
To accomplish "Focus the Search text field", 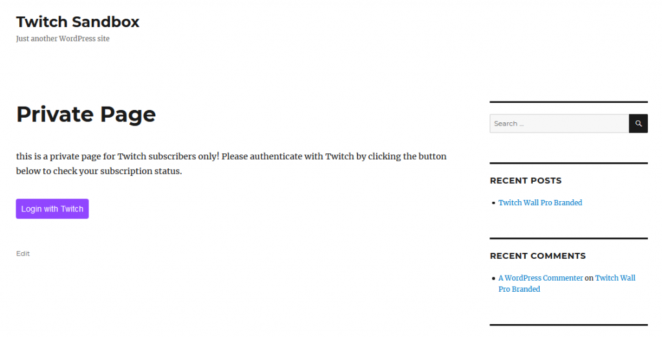I will tap(559, 124).
